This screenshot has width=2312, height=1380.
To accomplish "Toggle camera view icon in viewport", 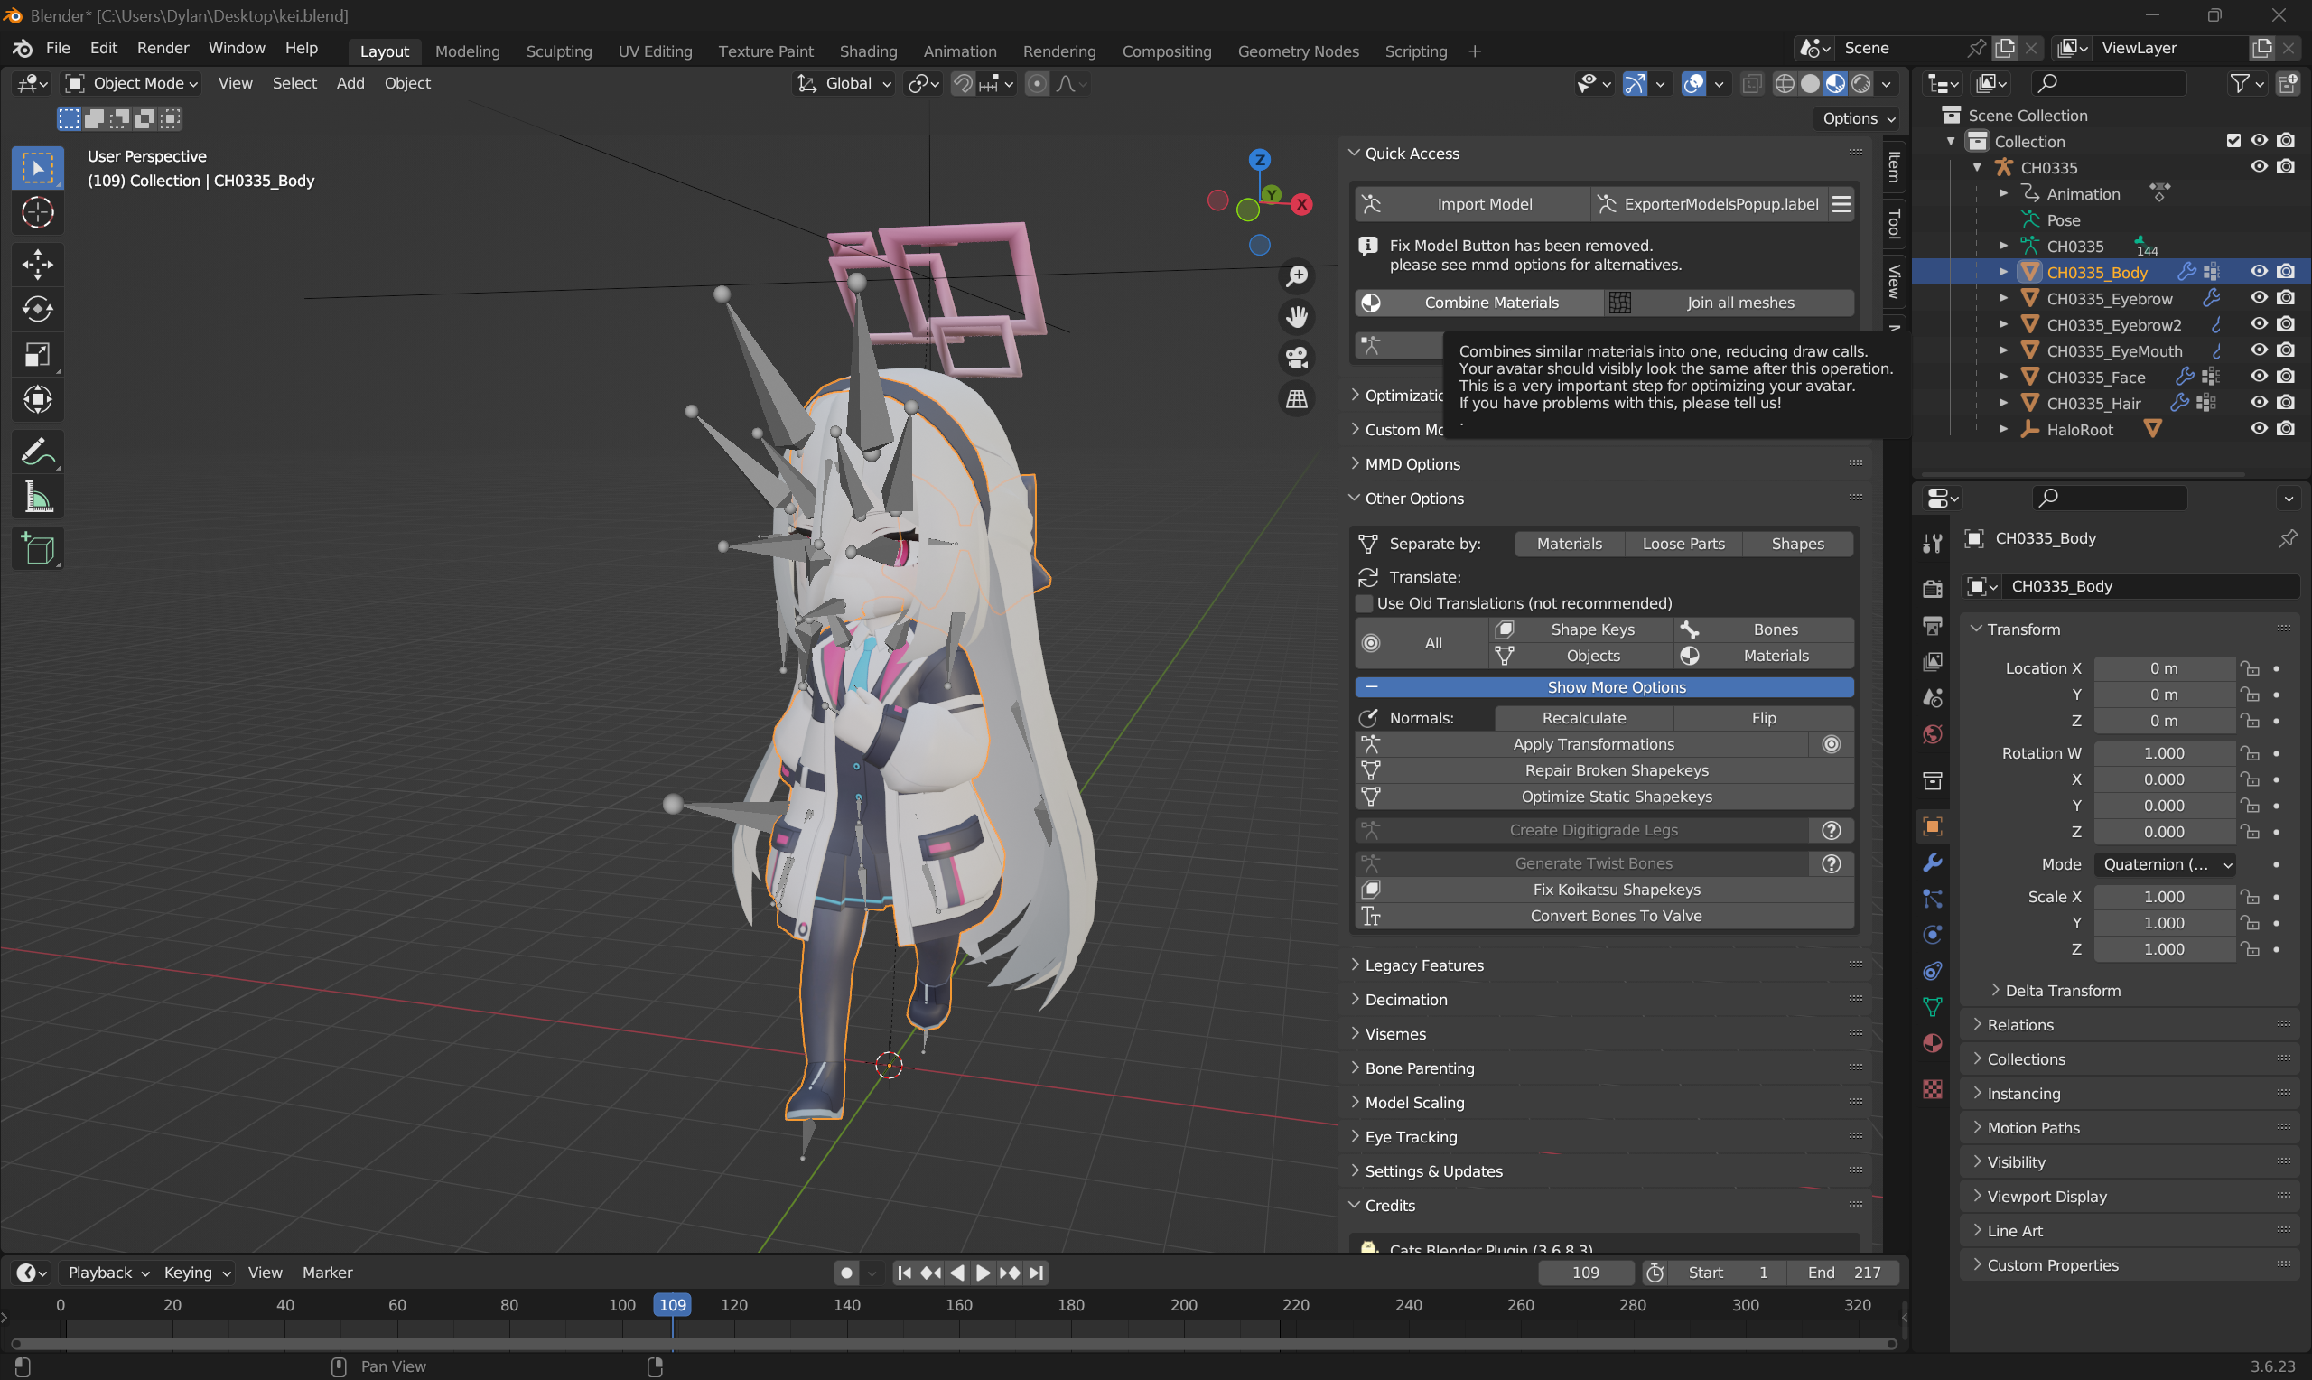I will click(x=1297, y=357).
